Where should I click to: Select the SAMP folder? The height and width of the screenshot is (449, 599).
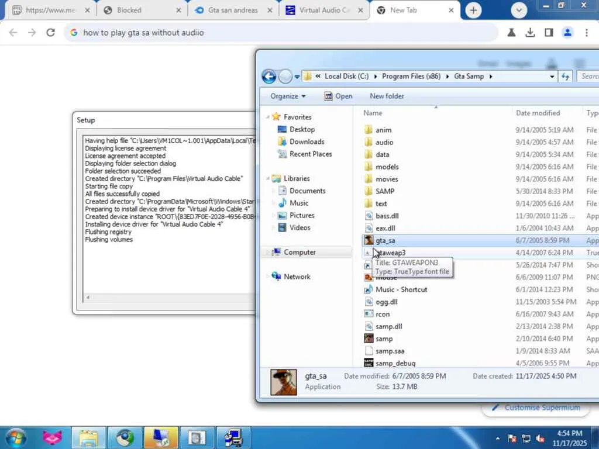[x=385, y=191]
